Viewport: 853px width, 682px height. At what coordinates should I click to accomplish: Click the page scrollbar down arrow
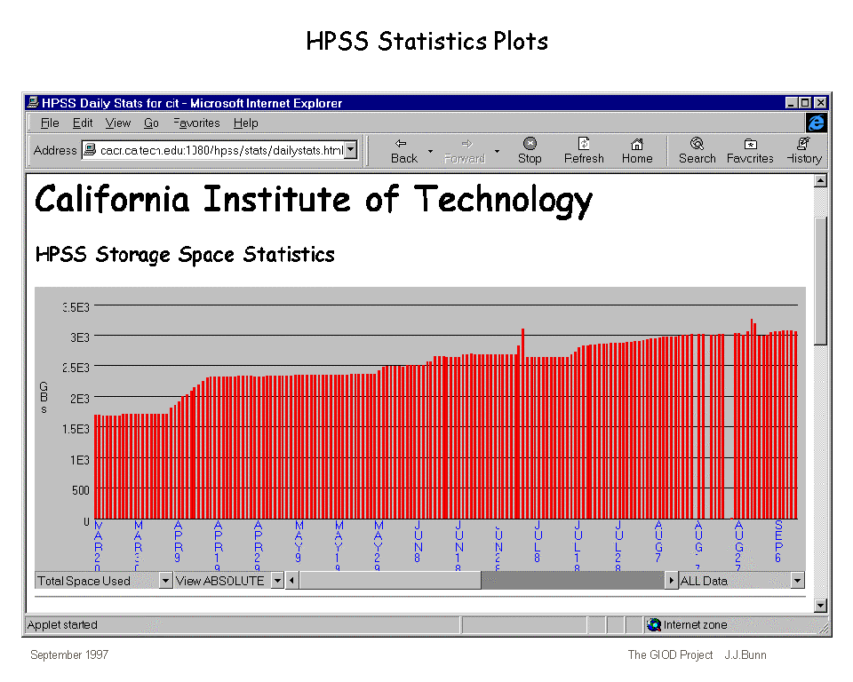click(x=820, y=605)
